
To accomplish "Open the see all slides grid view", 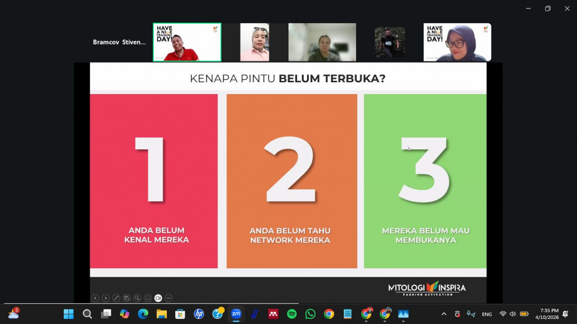I will click(x=127, y=298).
